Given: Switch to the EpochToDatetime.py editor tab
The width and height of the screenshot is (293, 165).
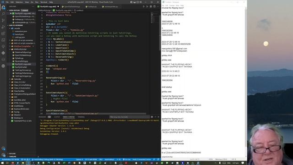Looking at the screenshot, I should tap(72, 6).
